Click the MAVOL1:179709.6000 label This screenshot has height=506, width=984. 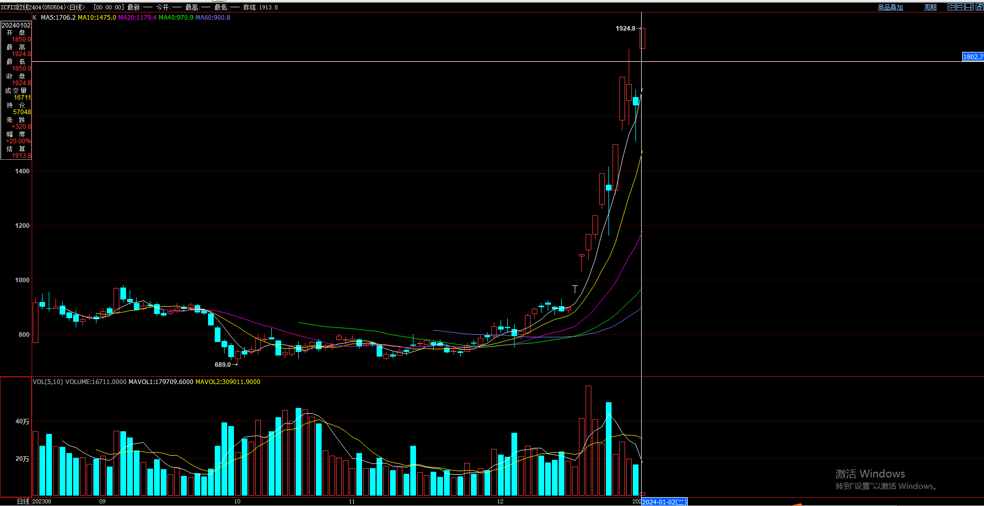(x=161, y=382)
